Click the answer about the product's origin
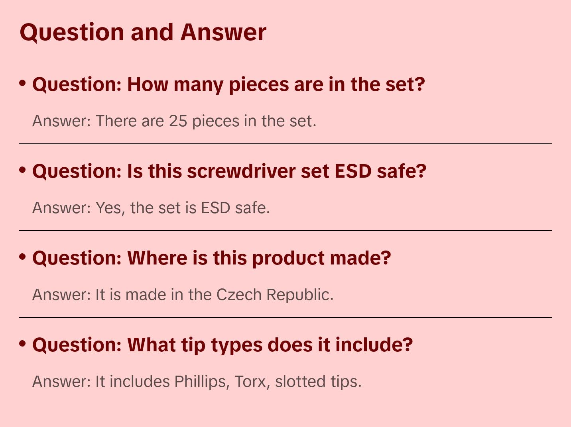This screenshot has height=427, width=571. pos(183,295)
